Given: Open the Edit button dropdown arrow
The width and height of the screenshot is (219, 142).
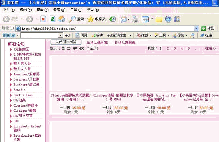Looking at the screenshot, I should coord(152,19).
